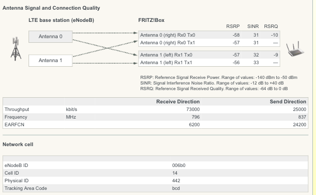Click the Antenna 1 (left) Rx1 Tx1 row
Image resolution: width=316 pixels, height=195 pixels.
[x=209, y=63]
